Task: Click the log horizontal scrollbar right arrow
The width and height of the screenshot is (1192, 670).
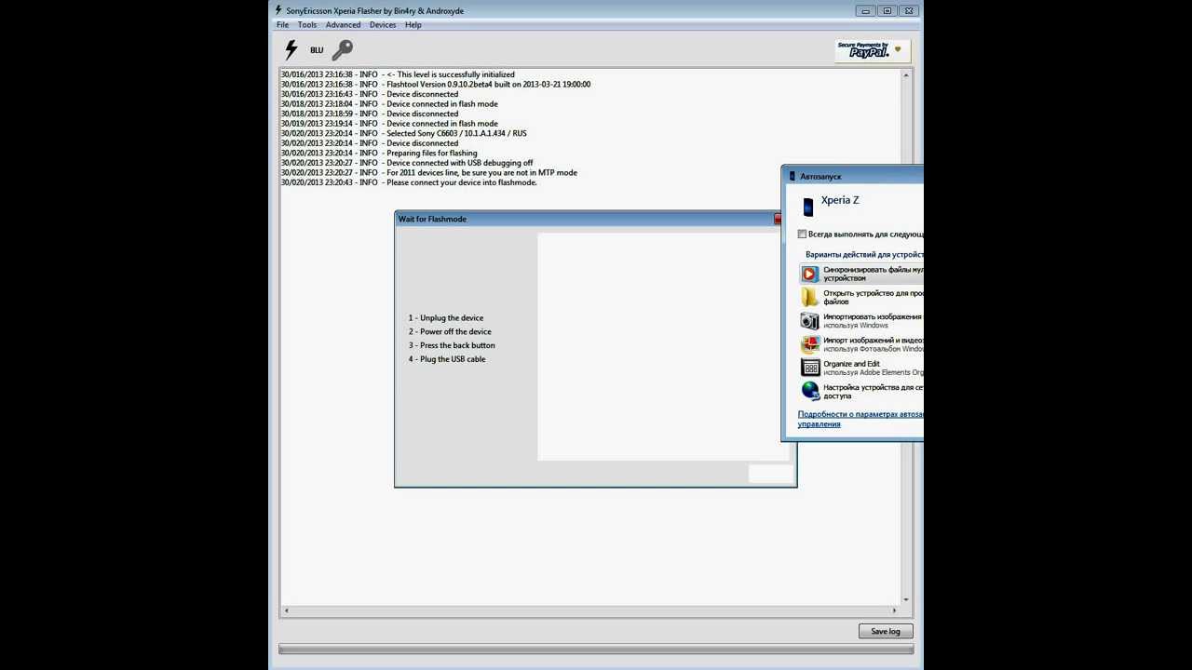Action: click(x=894, y=610)
